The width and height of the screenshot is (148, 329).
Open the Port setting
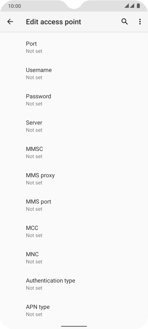[x=74, y=47]
